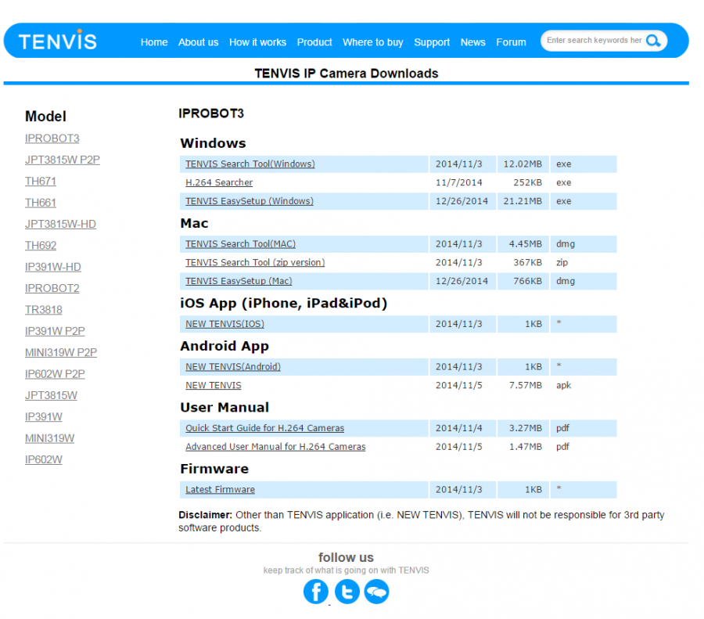Screen dimensions: 704x619
Task: Open Quick Start Guide for H.264 Cameras
Action: tap(264, 428)
